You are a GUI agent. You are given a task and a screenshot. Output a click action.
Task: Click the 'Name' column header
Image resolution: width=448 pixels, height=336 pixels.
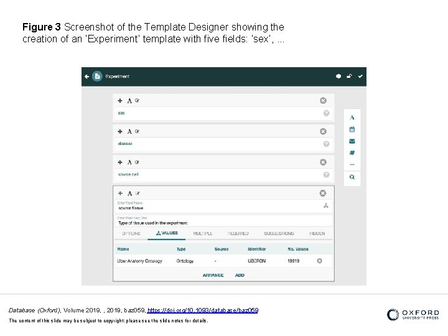[123, 249]
